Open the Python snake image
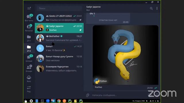The width and height of the screenshot is (184, 103). coord(125,55)
